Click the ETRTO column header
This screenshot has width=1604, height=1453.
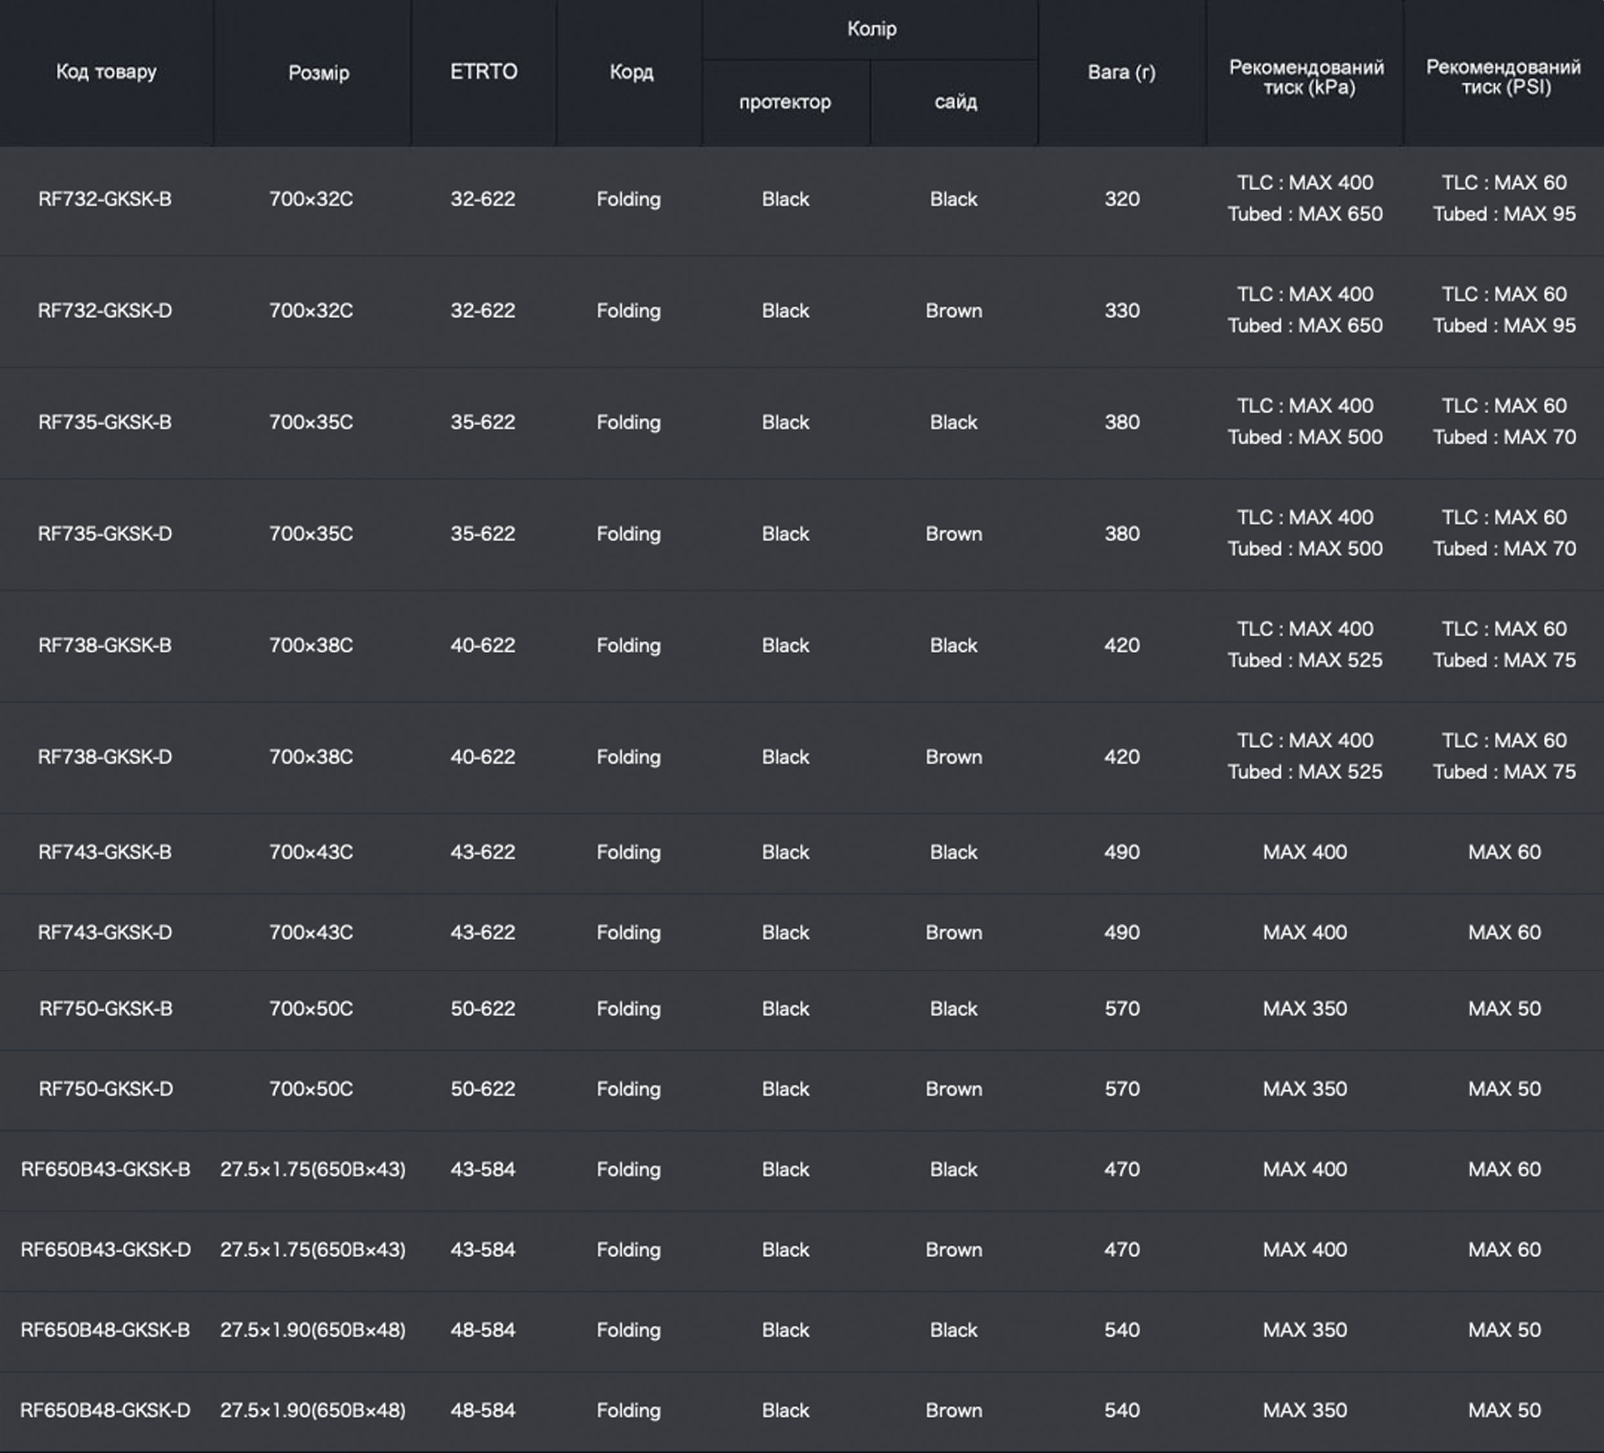click(x=484, y=72)
